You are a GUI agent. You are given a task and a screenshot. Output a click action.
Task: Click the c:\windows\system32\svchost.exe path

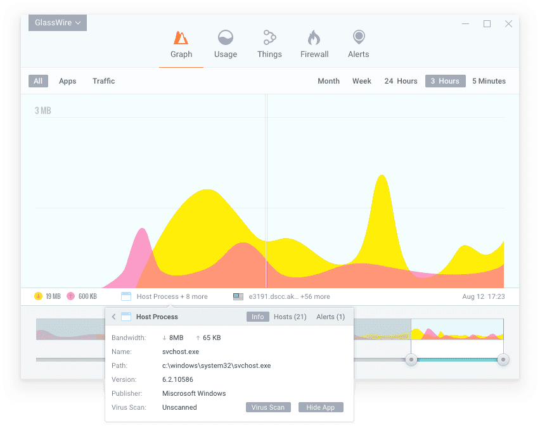pyautogui.click(x=216, y=365)
